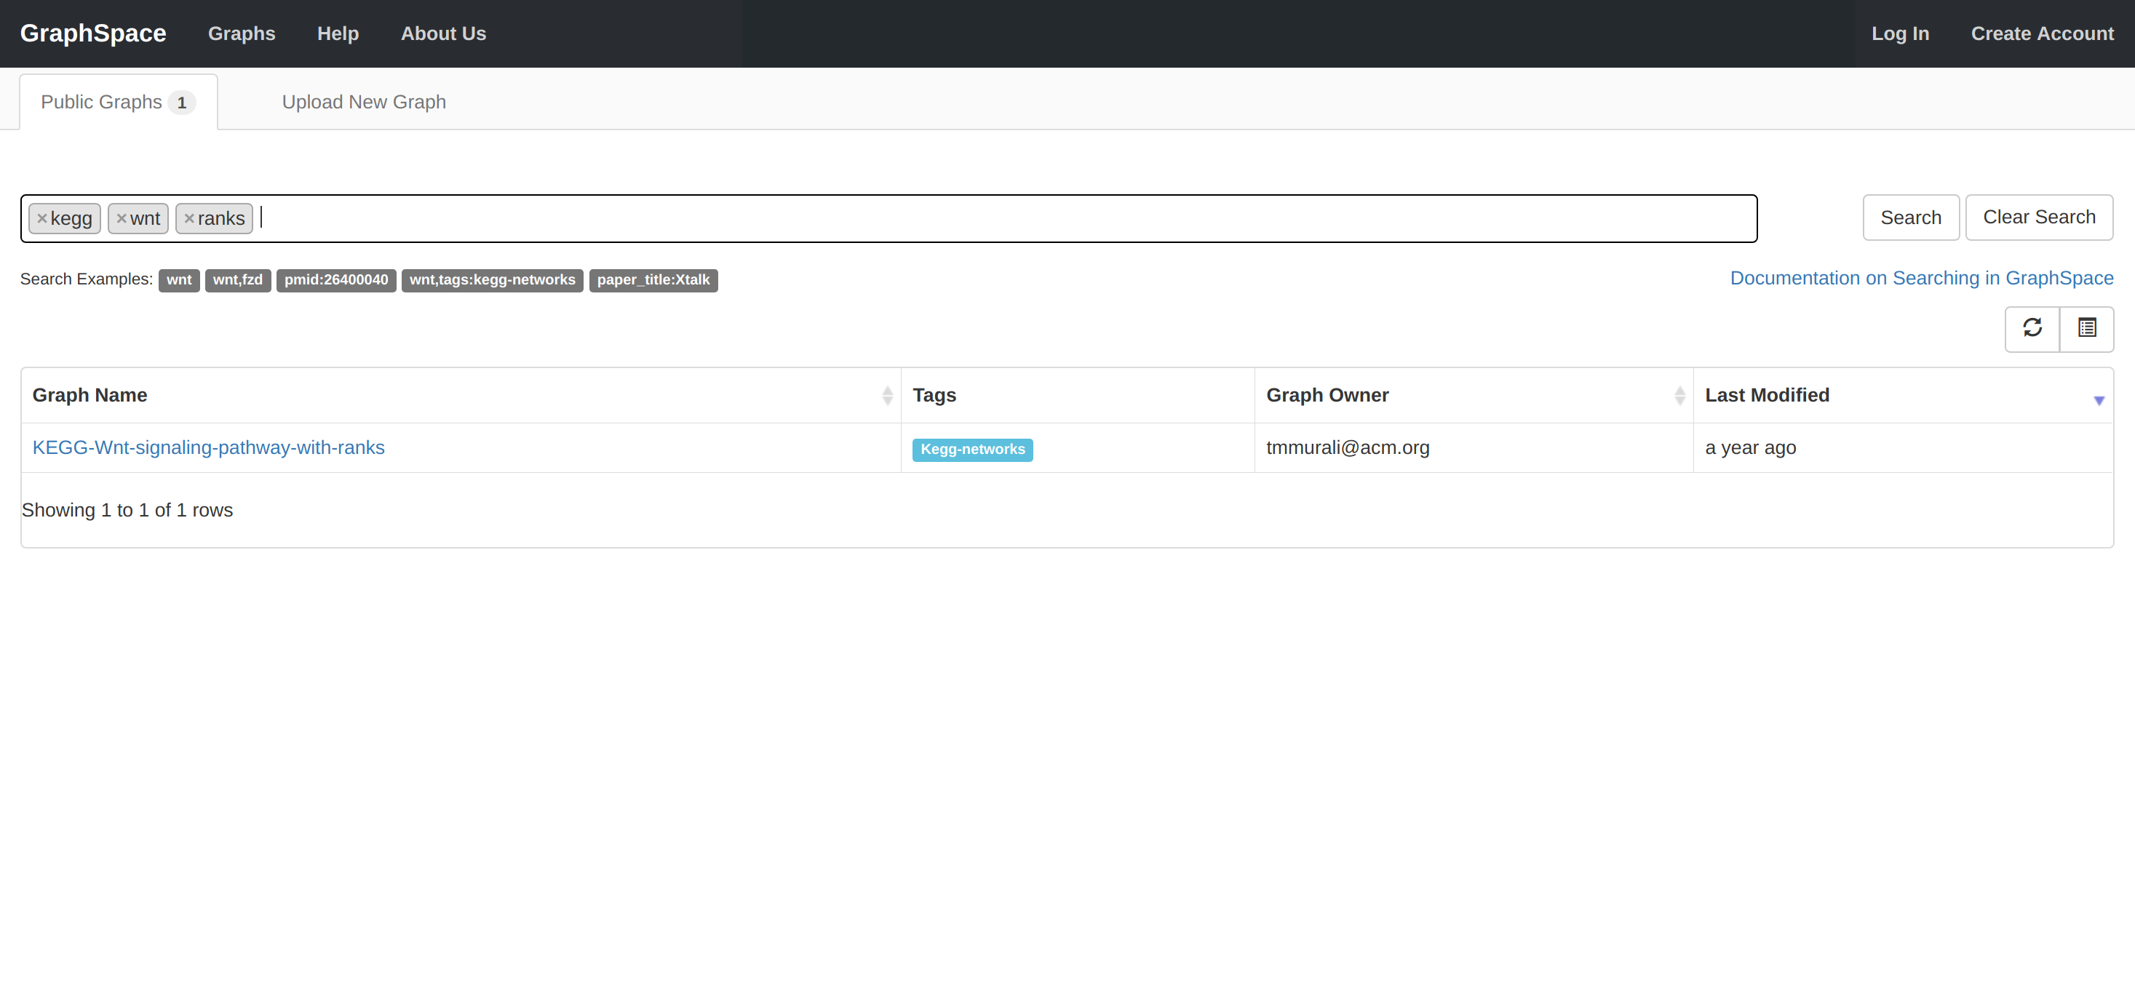Screen dimensions: 2135x985
Task: Click the Clear Search button
Action: [2039, 218]
